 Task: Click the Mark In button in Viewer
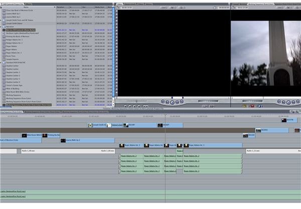coord(143,106)
